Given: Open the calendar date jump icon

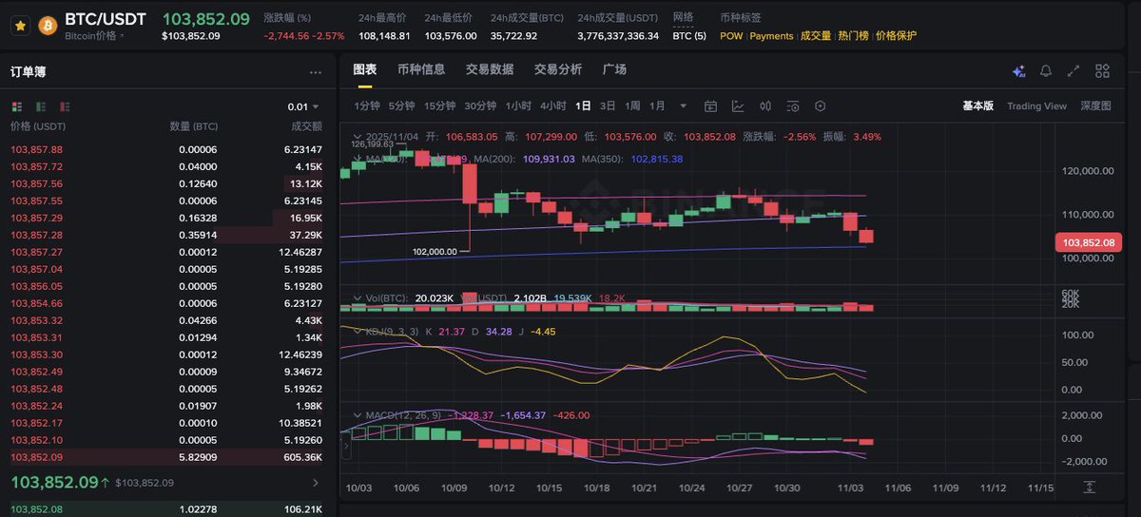Looking at the screenshot, I should (710, 106).
